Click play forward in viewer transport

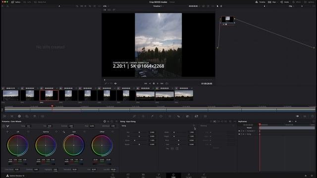(x=158, y=84)
